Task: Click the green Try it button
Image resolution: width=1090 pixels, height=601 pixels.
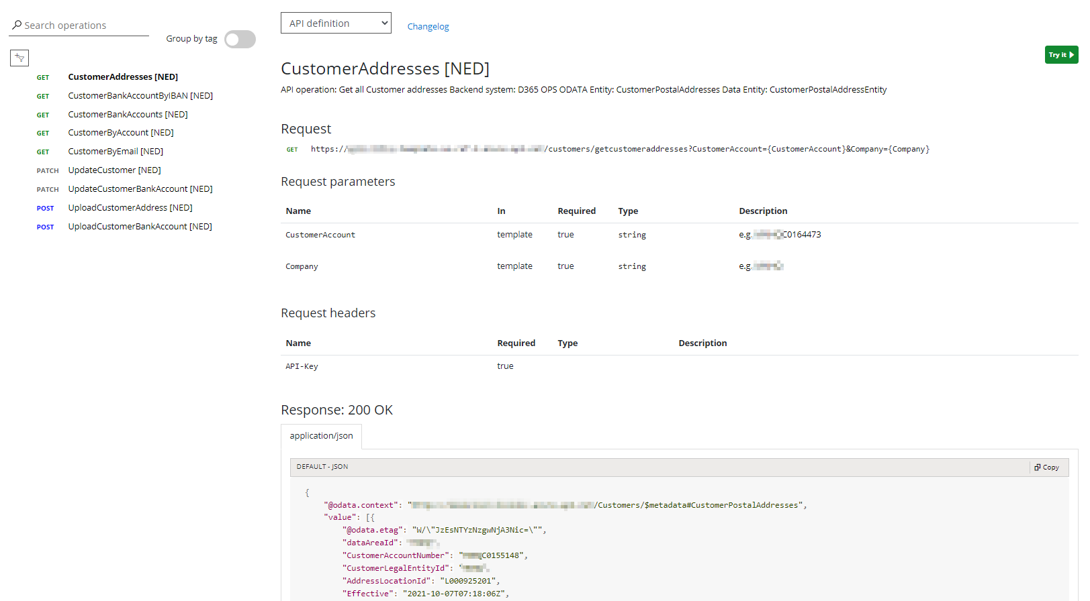Action: click(x=1061, y=55)
